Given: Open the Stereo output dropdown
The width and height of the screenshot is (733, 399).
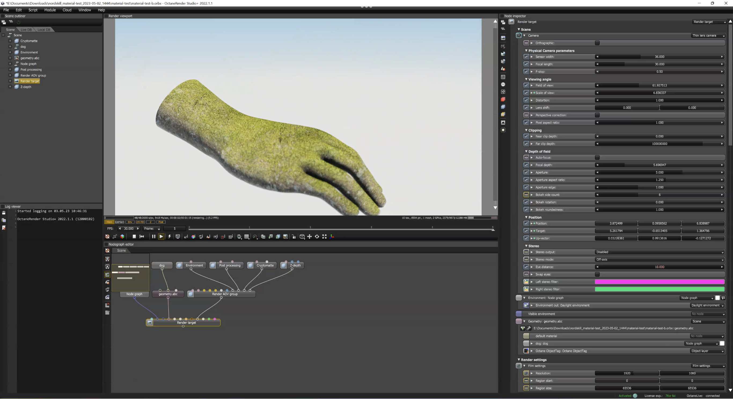Looking at the screenshot, I should (x=659, y=252).
